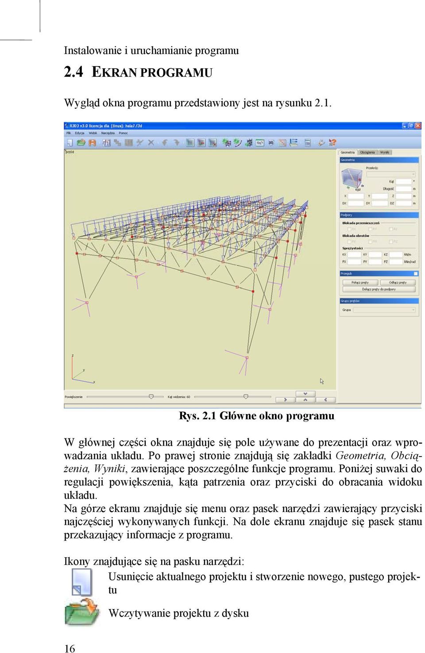Click the Y coordinate input field

(380, 196)
